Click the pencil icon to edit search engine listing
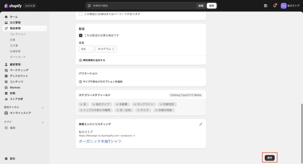The image size is (303, 164). click(201, 124)
